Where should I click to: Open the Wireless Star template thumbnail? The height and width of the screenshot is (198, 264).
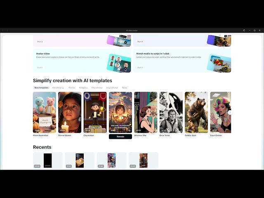[146, 112]
